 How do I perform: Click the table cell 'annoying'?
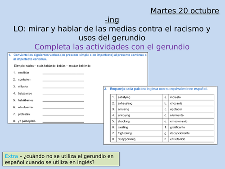139,115
